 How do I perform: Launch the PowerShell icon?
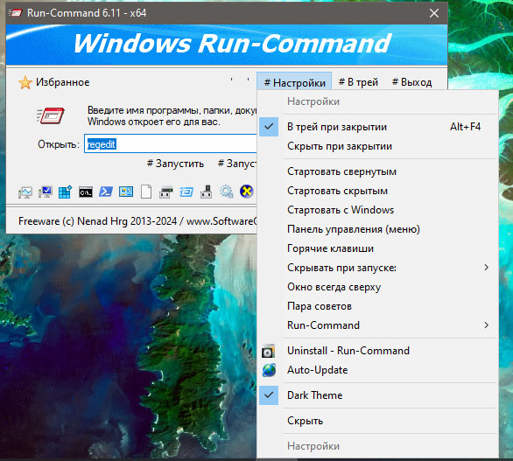click(106, 192)
